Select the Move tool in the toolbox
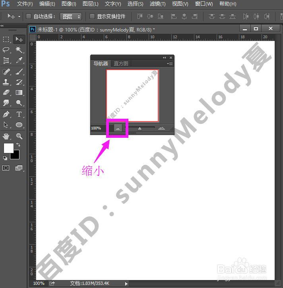Image resolution: width=283 pixels, height=288 pixels. point(19,39)
